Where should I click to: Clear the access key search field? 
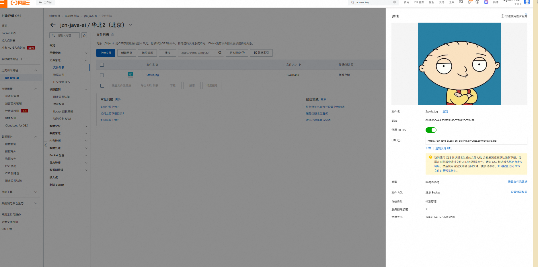pos(395,2)
